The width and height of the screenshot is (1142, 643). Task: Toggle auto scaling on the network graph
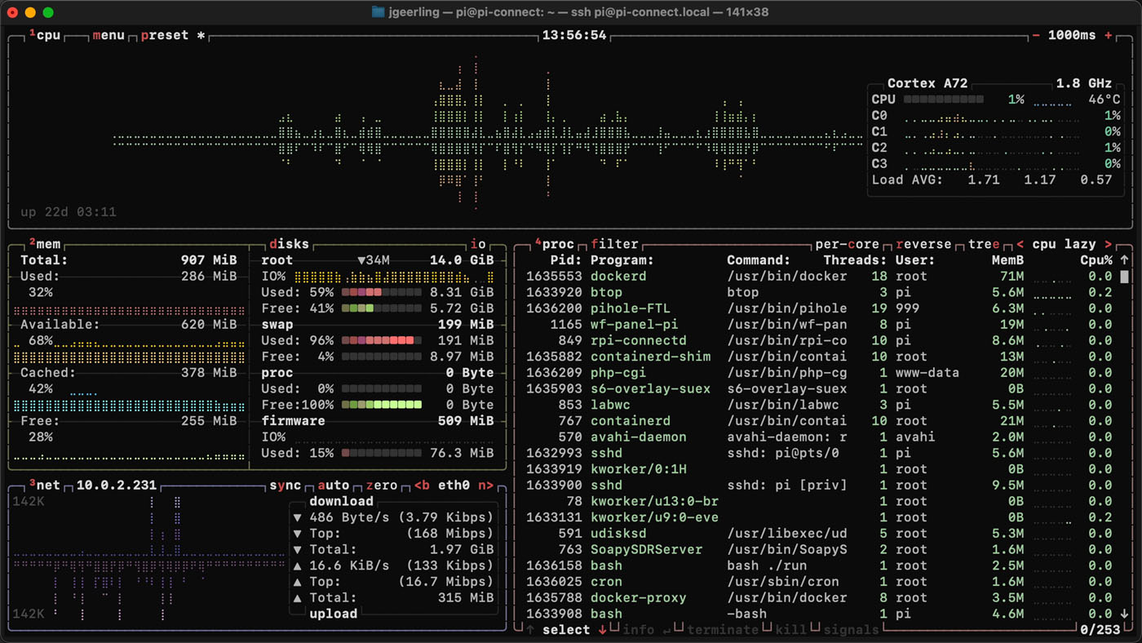click(x=331, y=485)
